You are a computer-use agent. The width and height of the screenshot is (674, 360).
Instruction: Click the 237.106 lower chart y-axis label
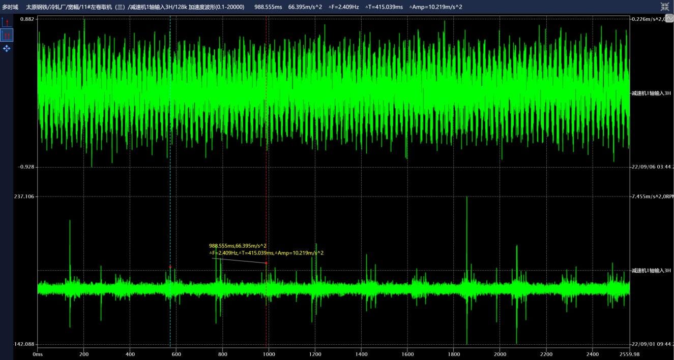(x=24, y=196)
